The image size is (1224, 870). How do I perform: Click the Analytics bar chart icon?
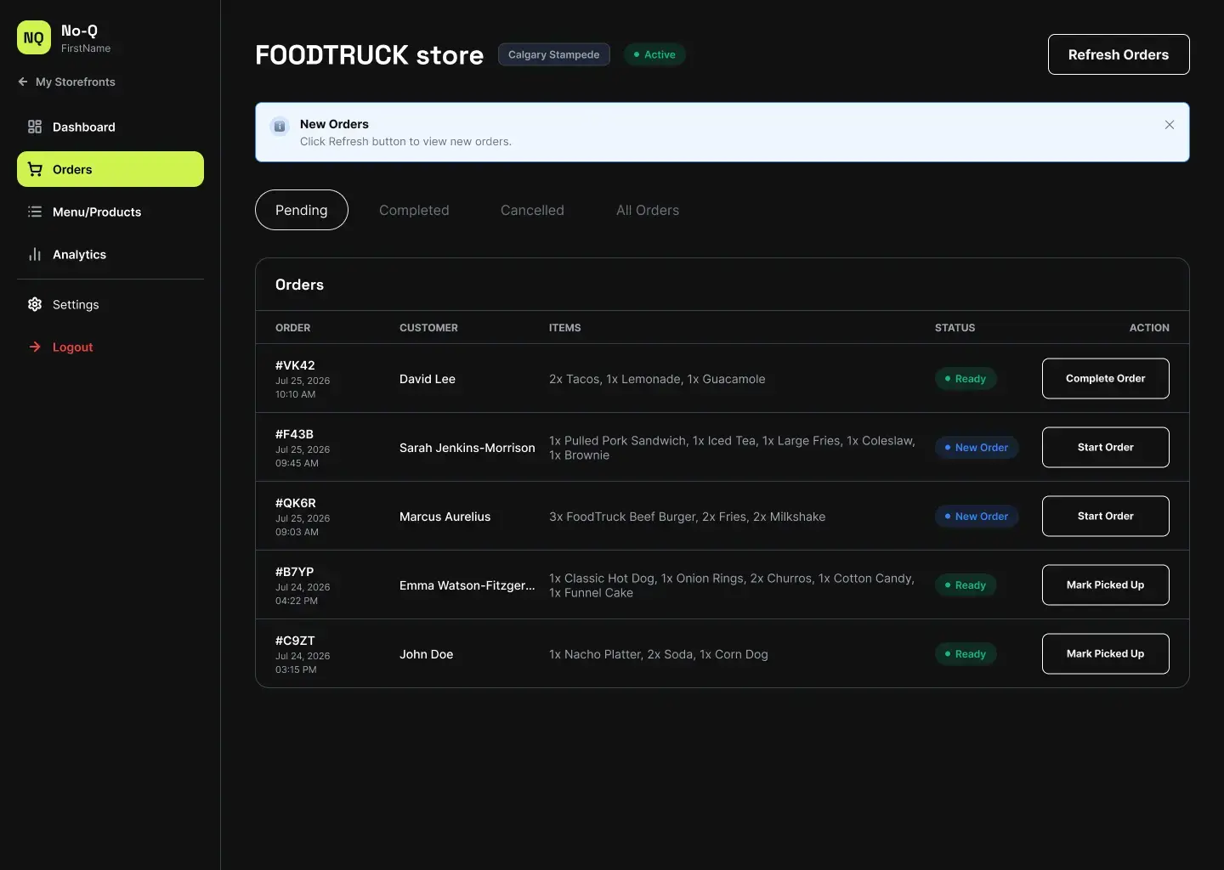tap(35, 254)
